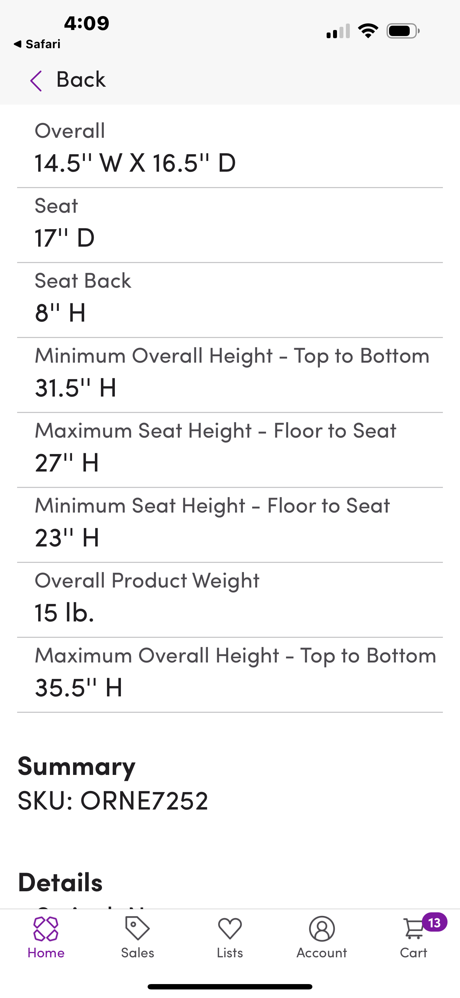Tap the Back text label
The height and width of the screenshot is (998, 460).
pyautogui.click(x=81, y=80)
